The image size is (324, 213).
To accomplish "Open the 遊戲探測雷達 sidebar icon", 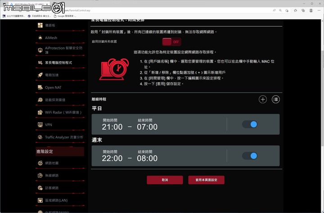I will 40,100.
